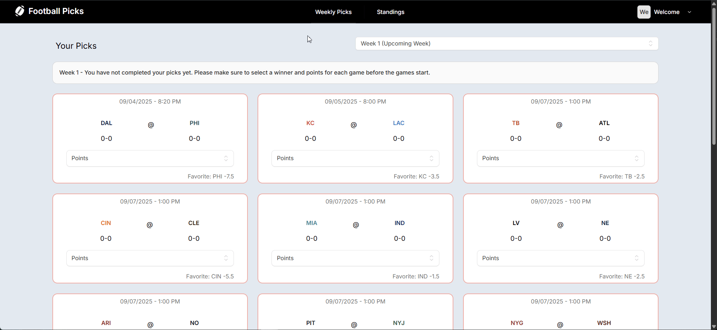
Task: Open Points dropdown for KC @ LAC
Action: (x=355, y=158)
